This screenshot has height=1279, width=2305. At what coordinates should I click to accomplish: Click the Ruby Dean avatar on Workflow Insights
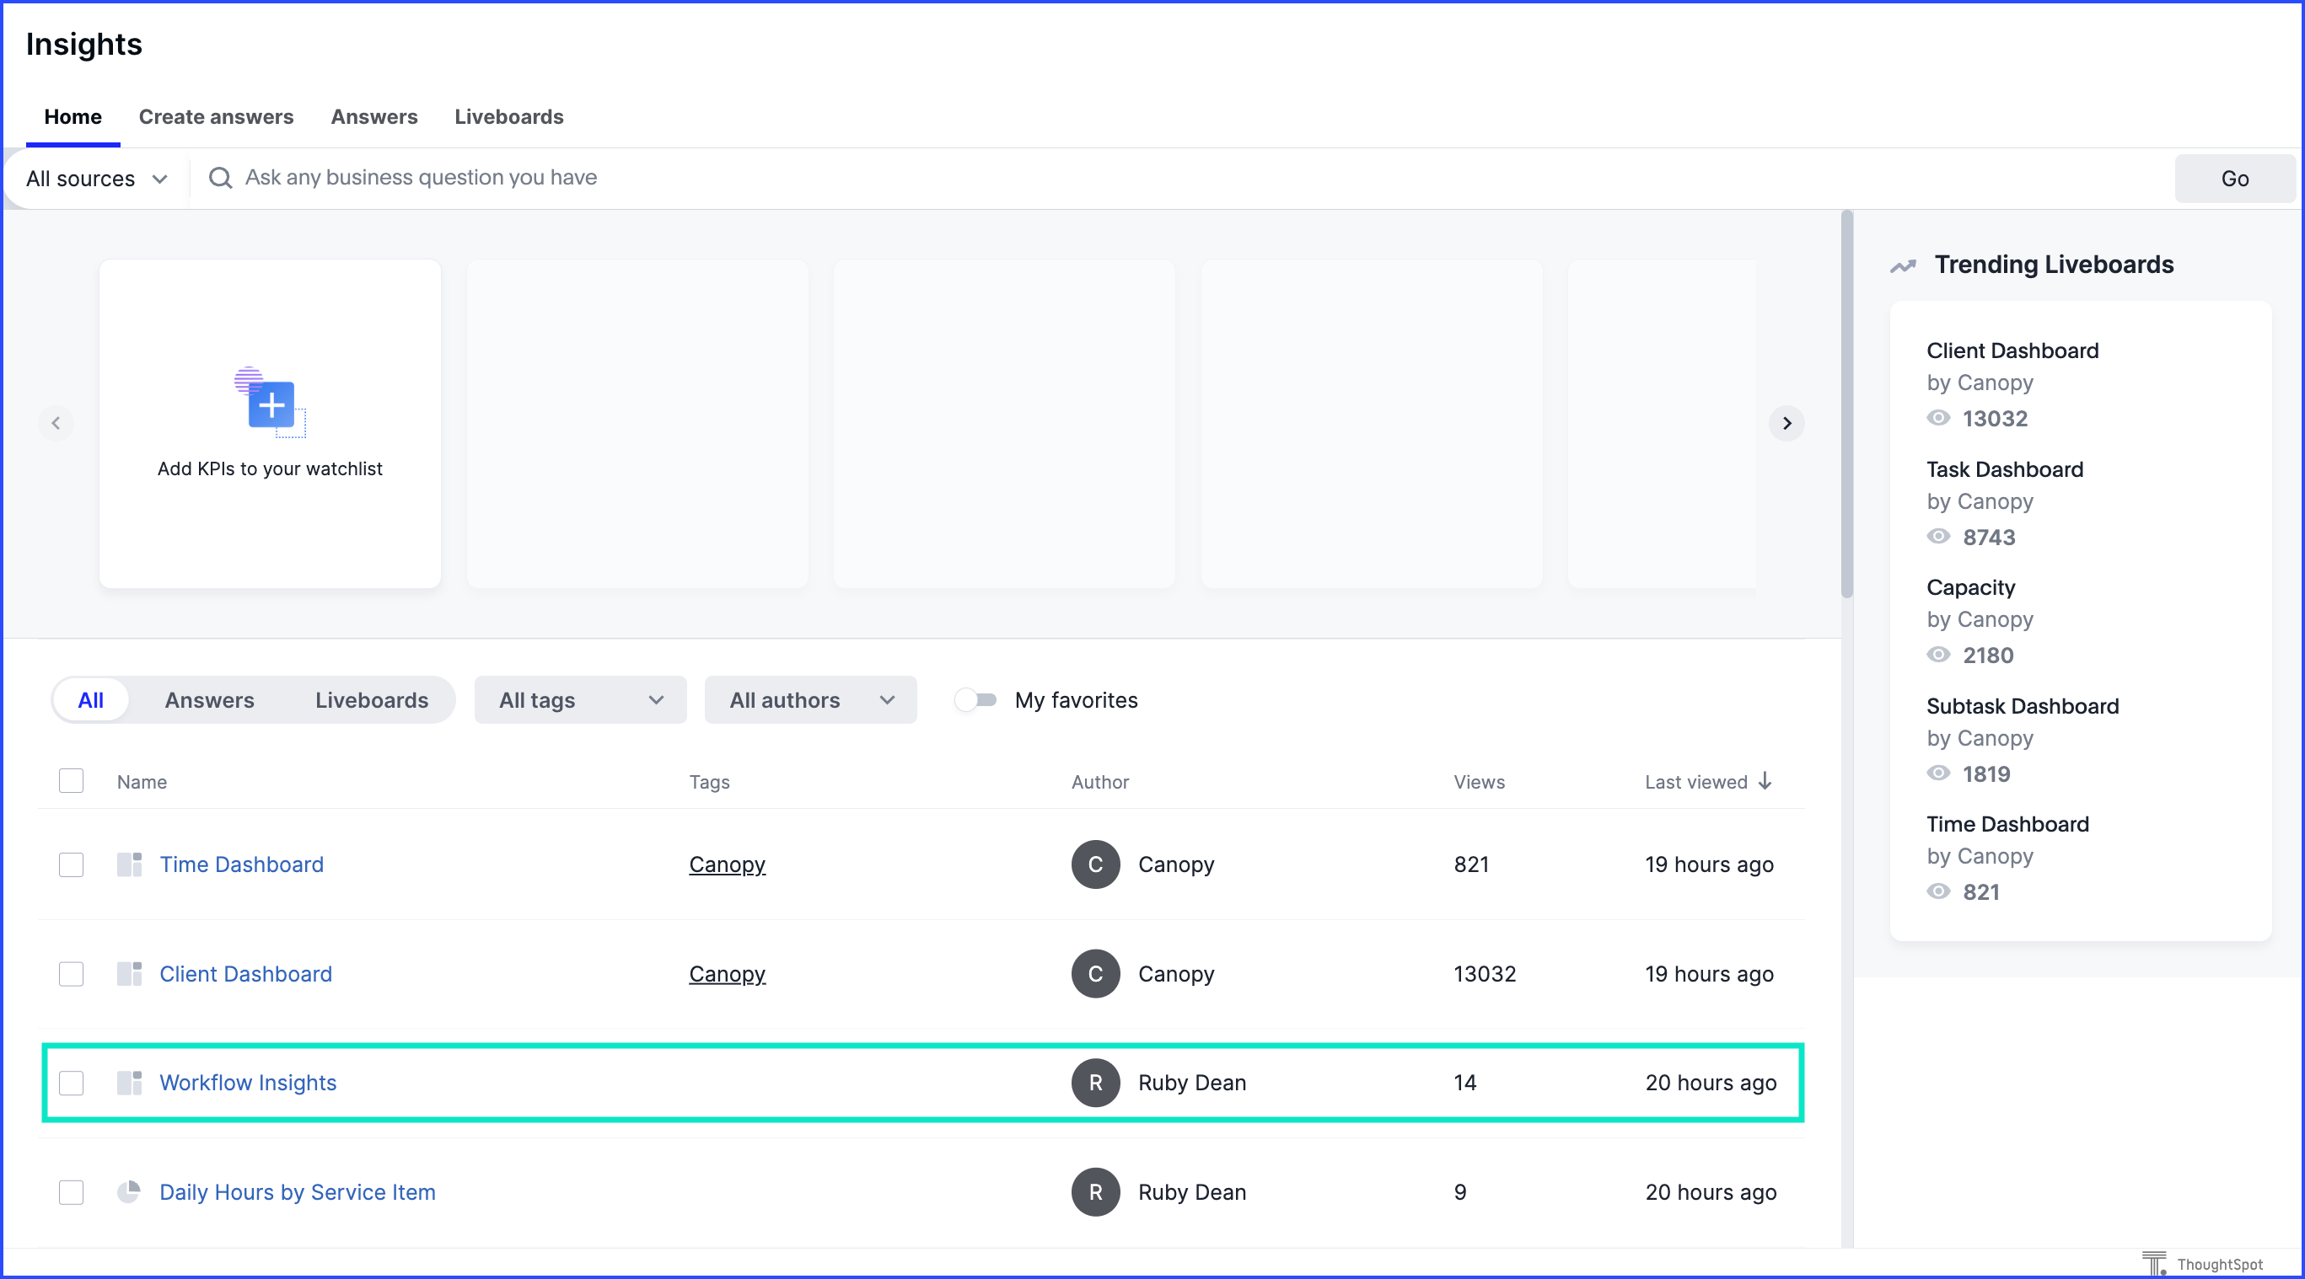click(x=1095, y=1082)
